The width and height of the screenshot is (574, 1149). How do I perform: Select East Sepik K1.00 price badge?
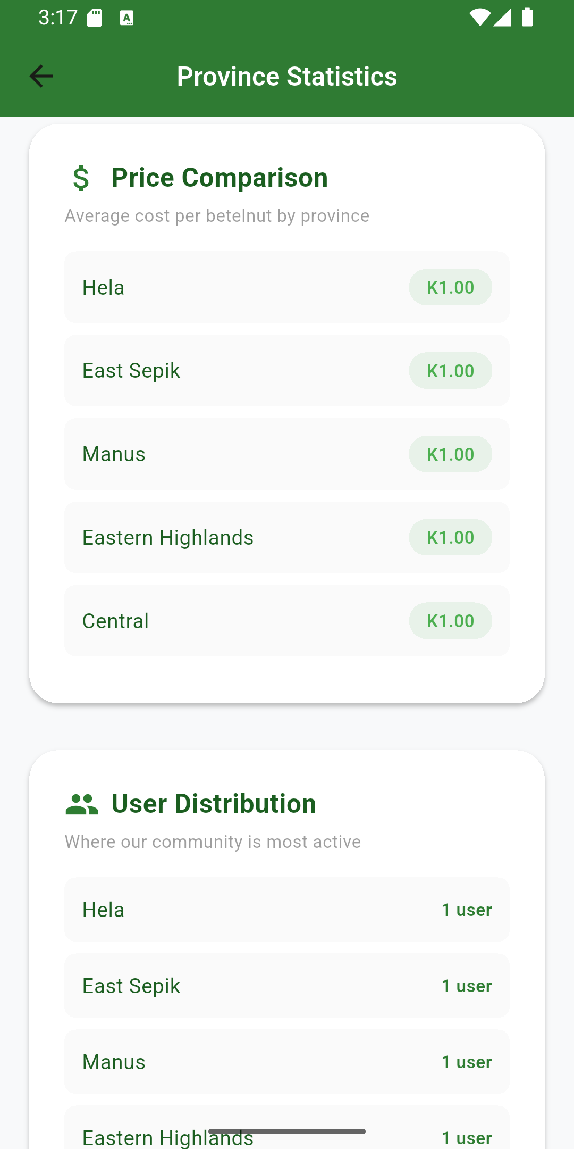click(x=450, y=371)
